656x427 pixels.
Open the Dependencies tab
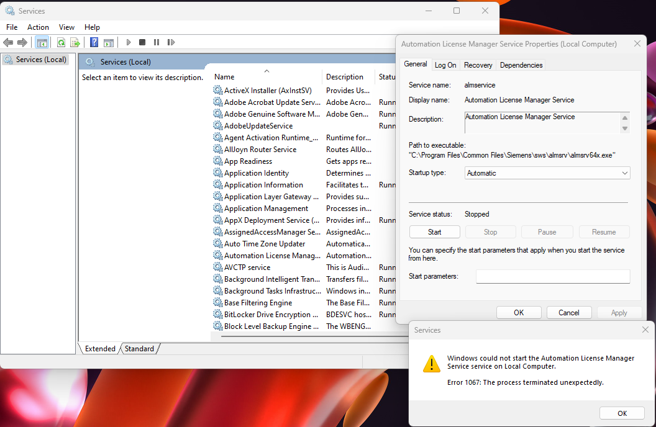(521, 65)
